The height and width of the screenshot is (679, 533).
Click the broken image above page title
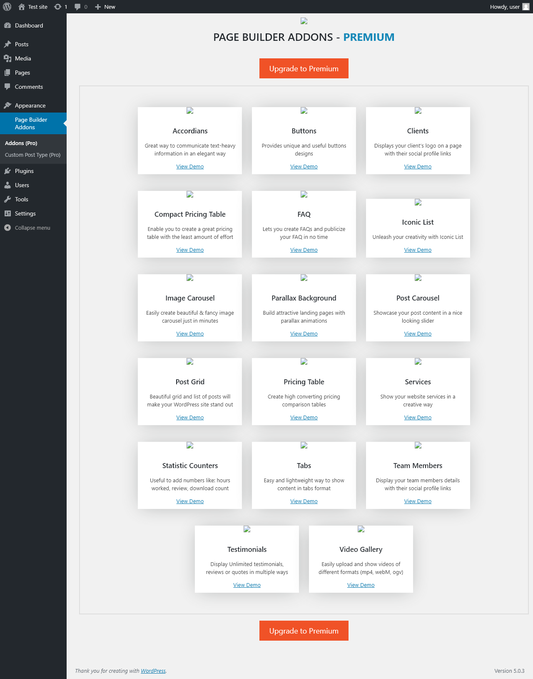click(304, 21)
